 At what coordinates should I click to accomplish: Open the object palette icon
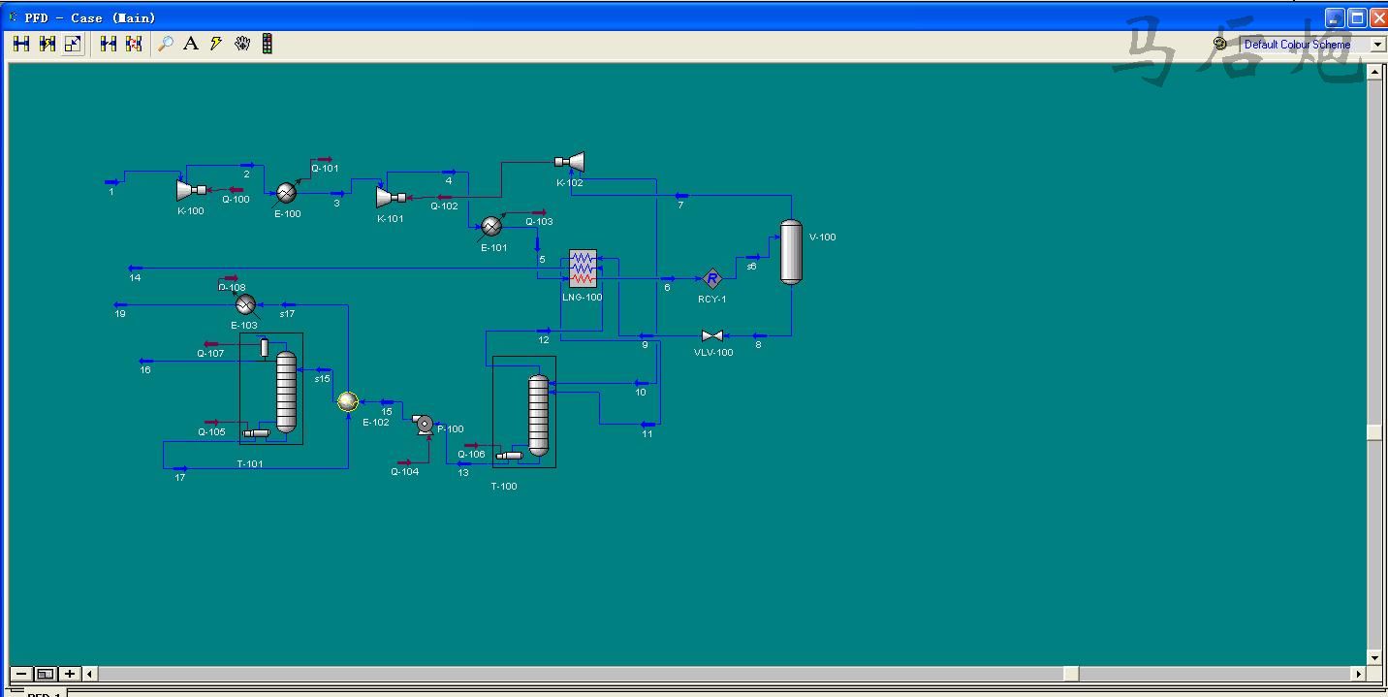click(x=268, y=44)
